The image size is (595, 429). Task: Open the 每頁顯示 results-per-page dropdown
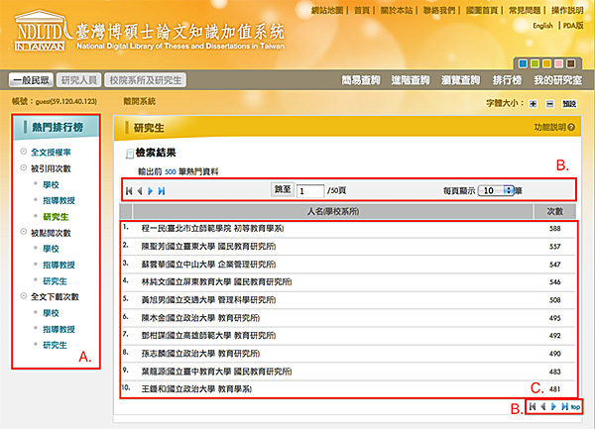pyautogui.click(x=495, y=189)
